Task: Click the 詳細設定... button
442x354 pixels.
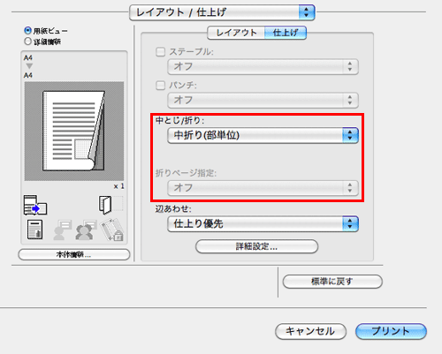Action: [x=256, y=246]
